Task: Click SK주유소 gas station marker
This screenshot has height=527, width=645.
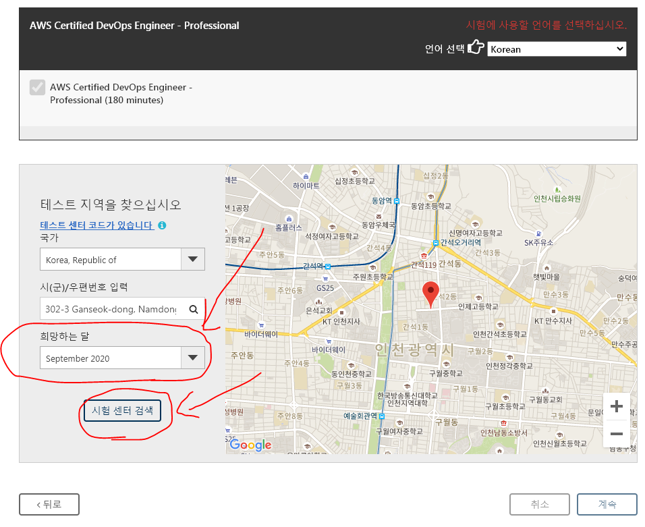Action: 539,233
